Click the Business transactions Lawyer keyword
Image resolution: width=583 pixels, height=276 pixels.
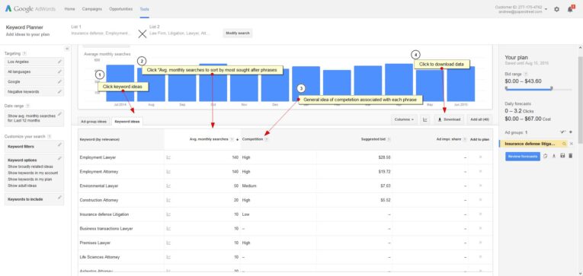[107, 229]
